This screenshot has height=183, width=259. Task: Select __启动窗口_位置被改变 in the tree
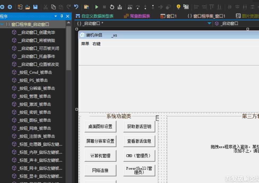click(39, 64)
